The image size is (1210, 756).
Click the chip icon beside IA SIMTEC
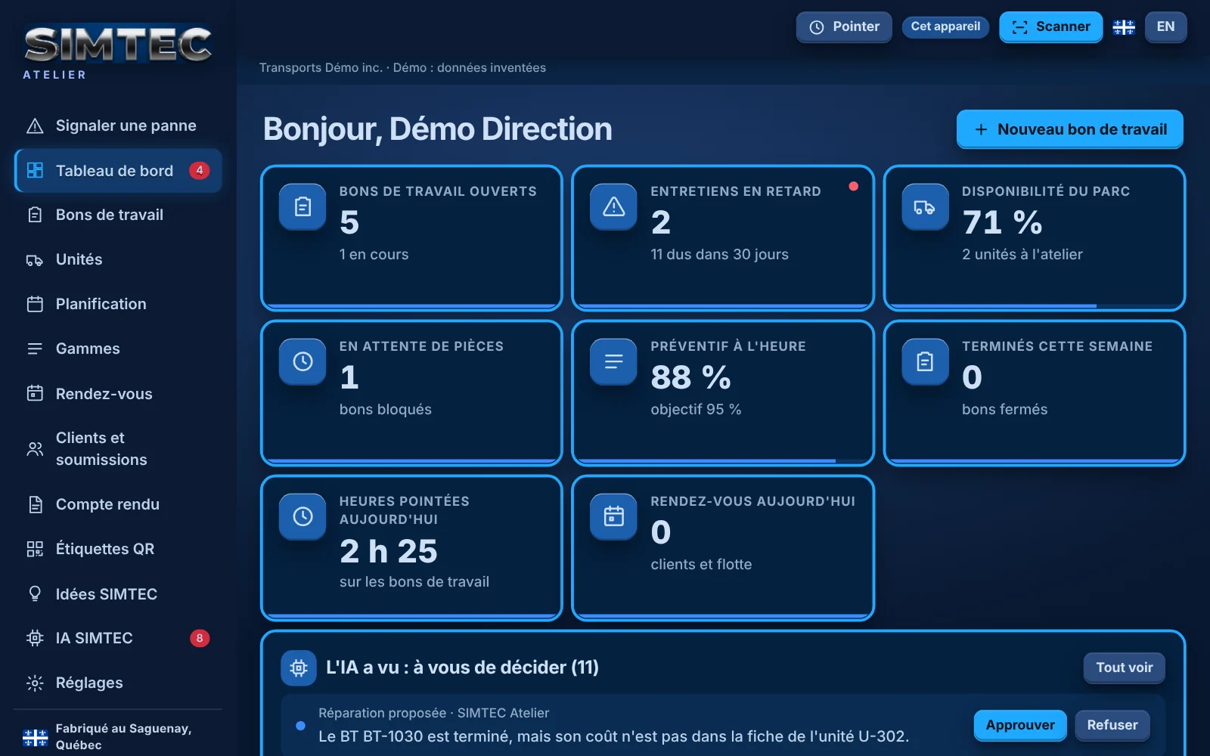[x=35, y=638]
